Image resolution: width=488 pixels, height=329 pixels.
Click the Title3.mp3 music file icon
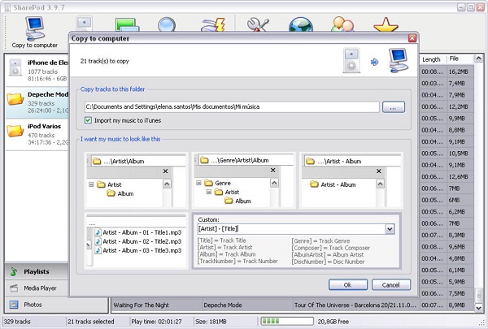point(98,250)
